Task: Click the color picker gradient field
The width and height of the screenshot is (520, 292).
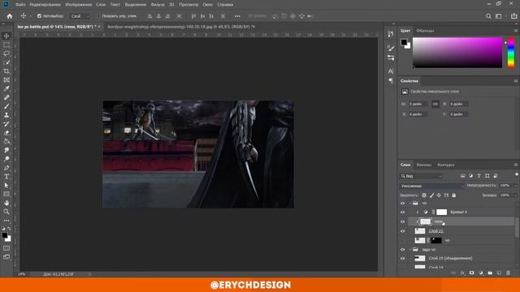Action: pos(457,53)
